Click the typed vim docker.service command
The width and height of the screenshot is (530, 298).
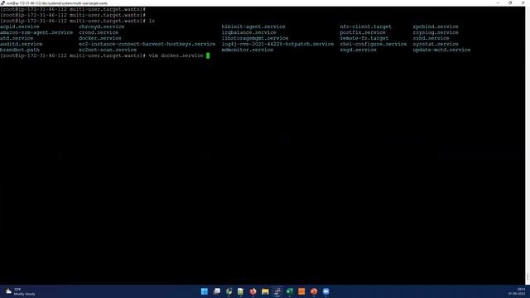[x=176, y=55]
